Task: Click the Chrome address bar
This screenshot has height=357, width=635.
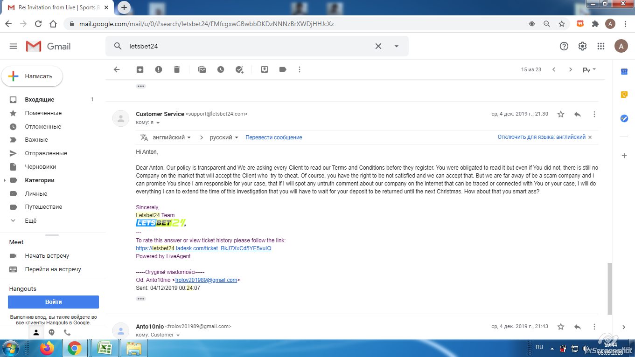Action: pos(299,24)
